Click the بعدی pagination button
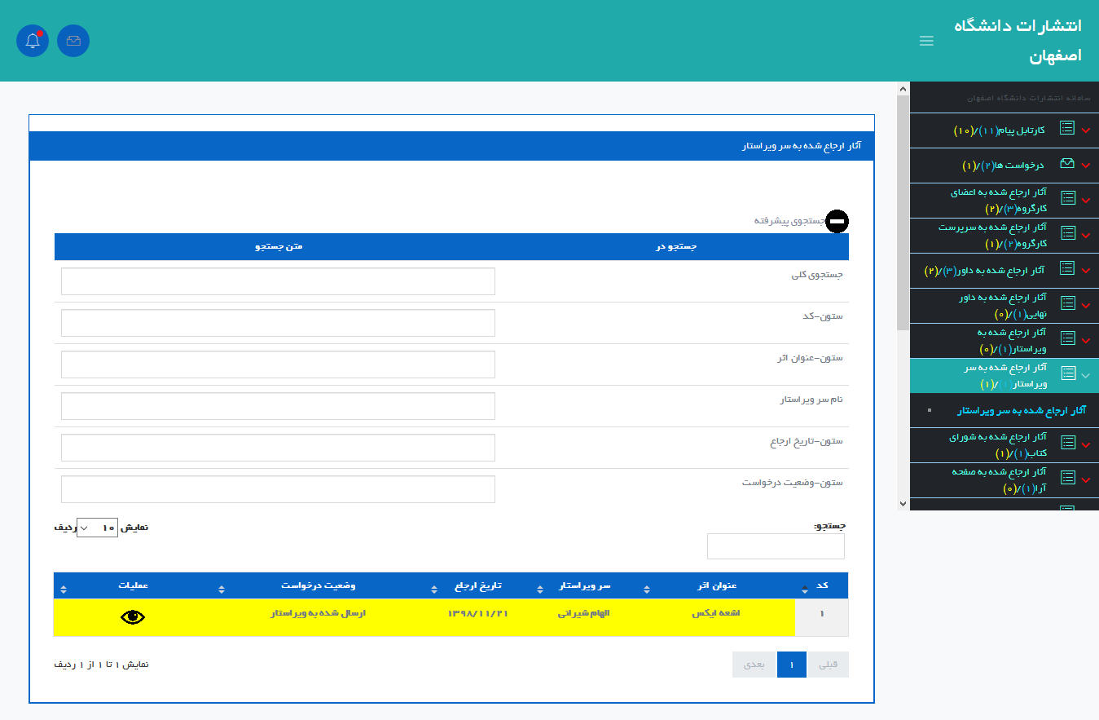 (754, 665)
